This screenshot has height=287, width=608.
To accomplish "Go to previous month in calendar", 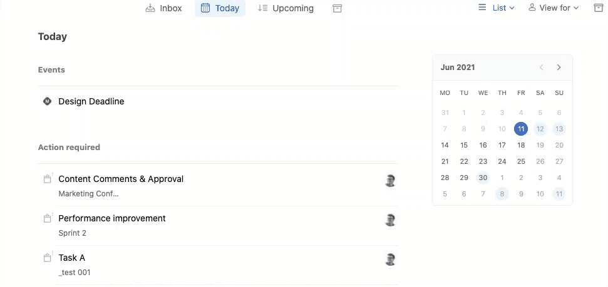I will click(x=541, y=68).
